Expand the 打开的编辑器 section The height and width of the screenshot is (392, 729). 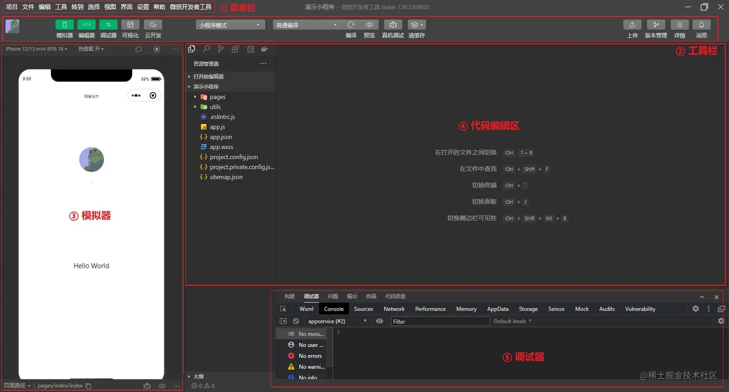click(231, 76)
